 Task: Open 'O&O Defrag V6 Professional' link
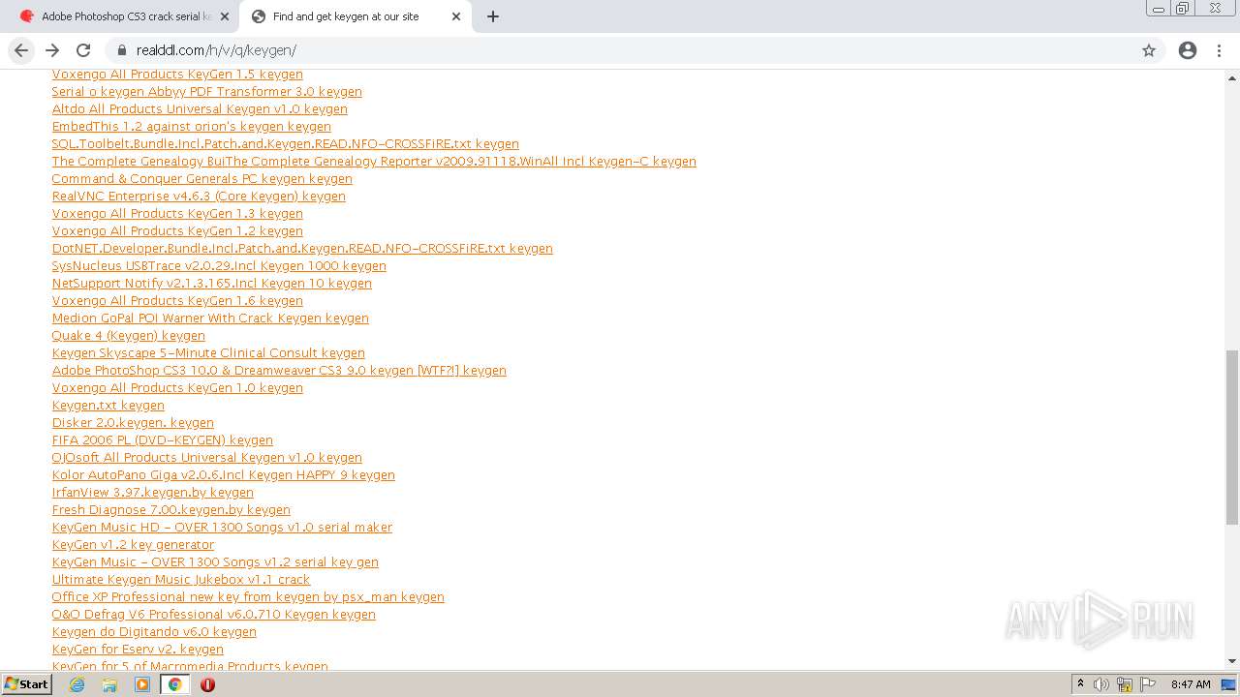pyautogui.click(x=214, y=615)
